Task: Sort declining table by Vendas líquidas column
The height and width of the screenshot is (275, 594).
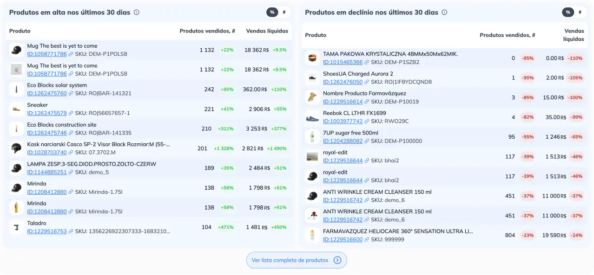Action: 574,35
